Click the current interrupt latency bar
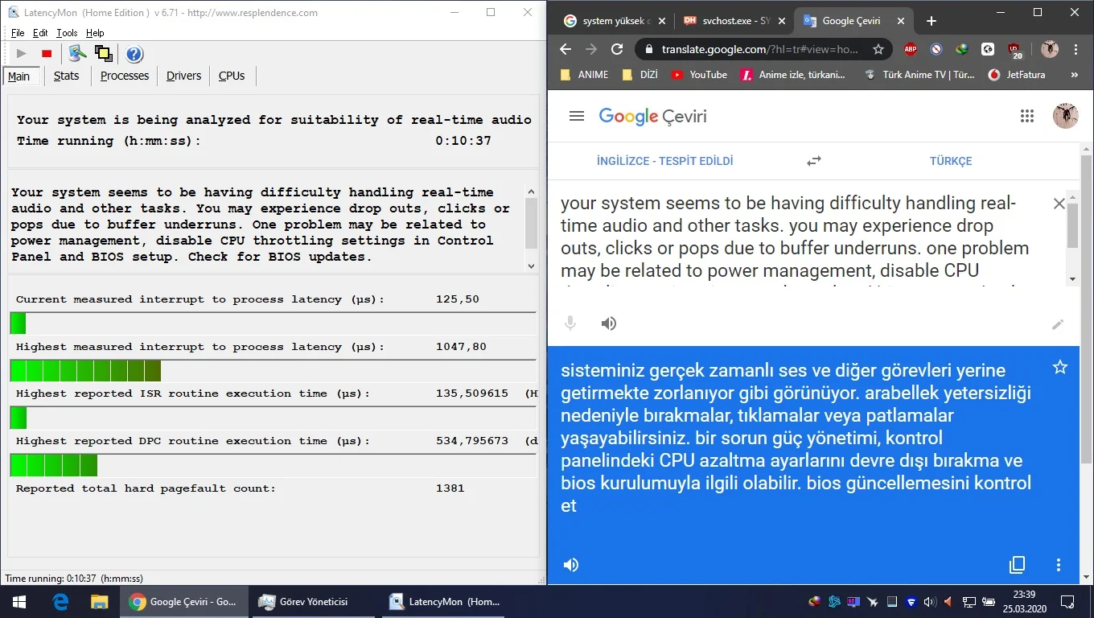1094x618 pixels. pyautogui.click(x=273, y=323)
